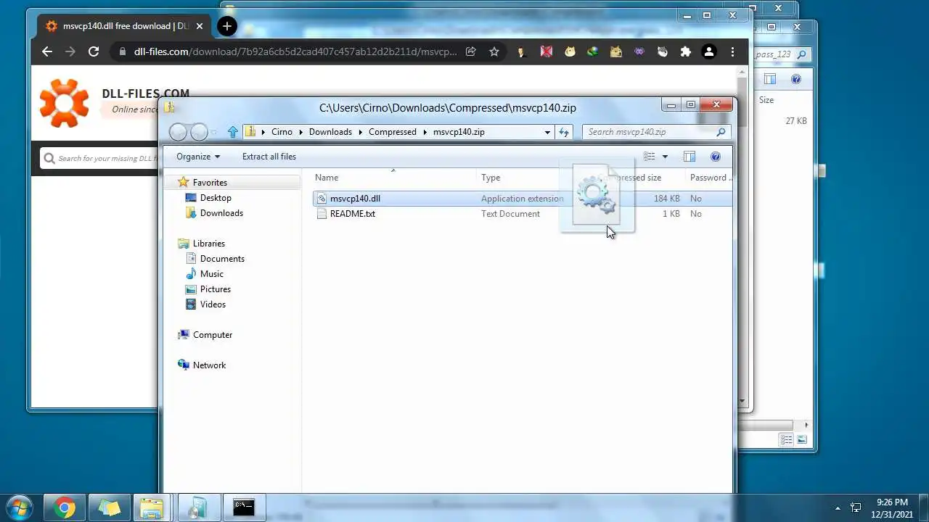The width and height of the screenshot is (929, 522).
Task: Click the Chrome taskbar icon
Action: pyautogui.click(x=64, y=508)
